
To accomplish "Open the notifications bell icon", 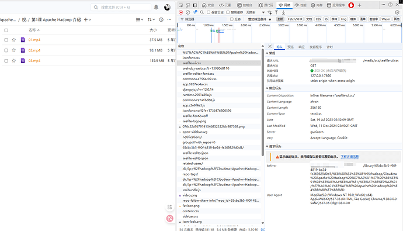I will (156, 7).
